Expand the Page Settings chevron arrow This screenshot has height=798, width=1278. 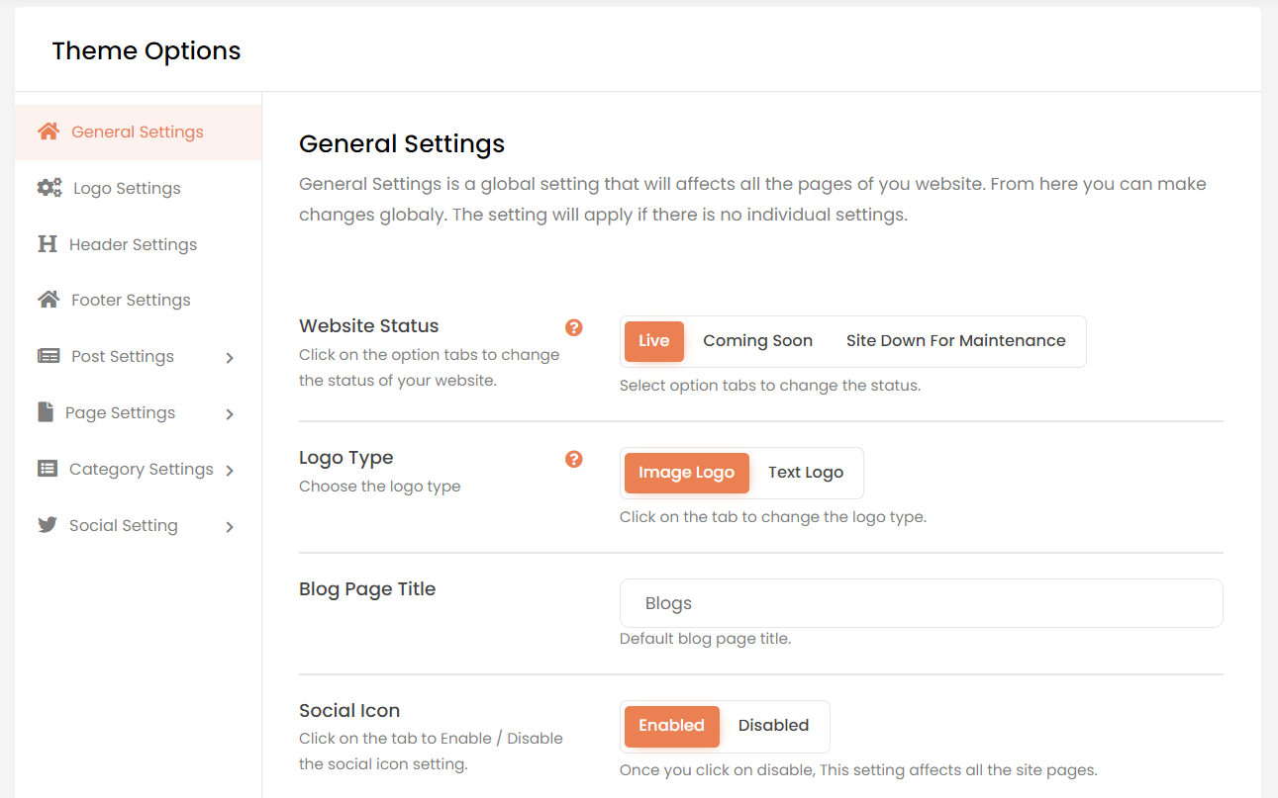(230, 414)
